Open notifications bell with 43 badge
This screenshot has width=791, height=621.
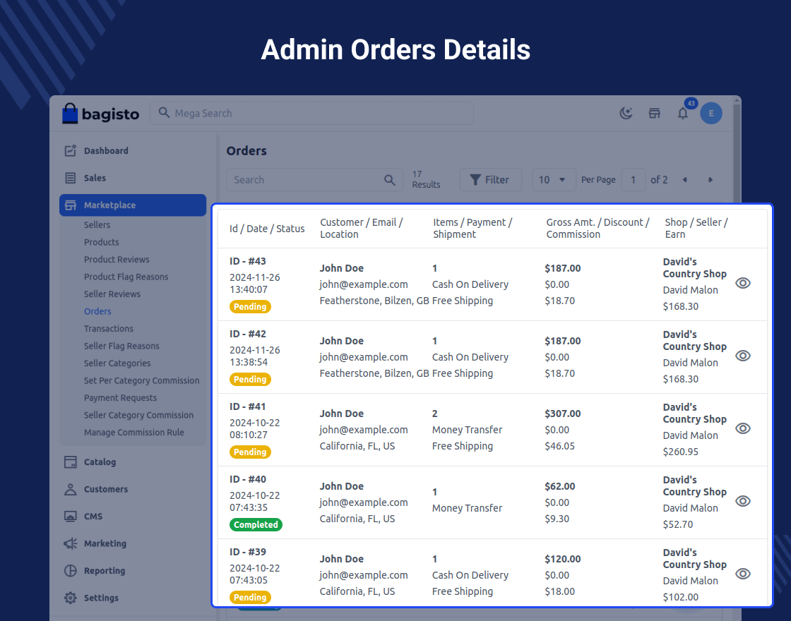(x=683, y=113)
